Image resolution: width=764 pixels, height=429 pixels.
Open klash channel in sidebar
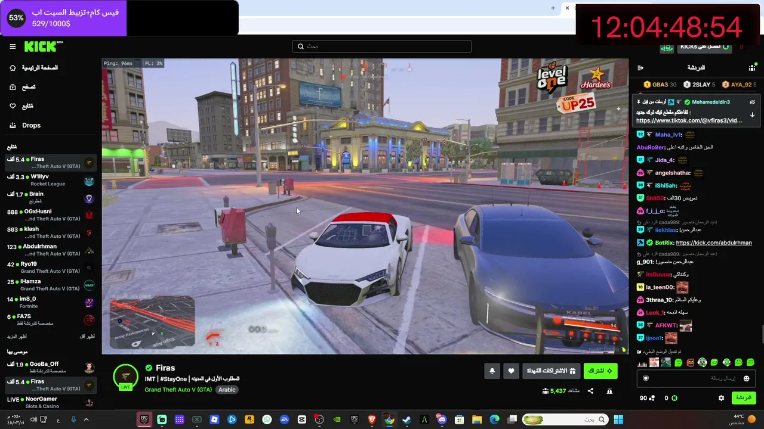(51, 232)
